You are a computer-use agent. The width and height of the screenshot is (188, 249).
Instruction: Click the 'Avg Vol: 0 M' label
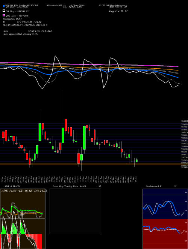pos(118,7)
